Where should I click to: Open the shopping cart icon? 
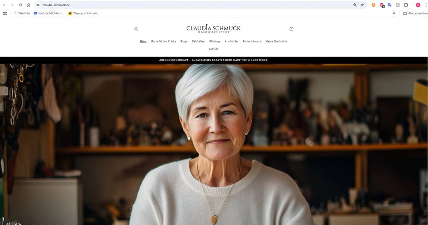click(x=291, y=29)
